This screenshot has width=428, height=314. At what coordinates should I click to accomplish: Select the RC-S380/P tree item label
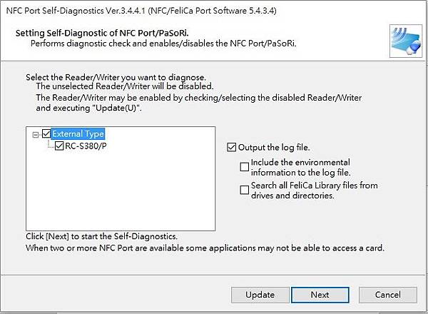point(86,147)
